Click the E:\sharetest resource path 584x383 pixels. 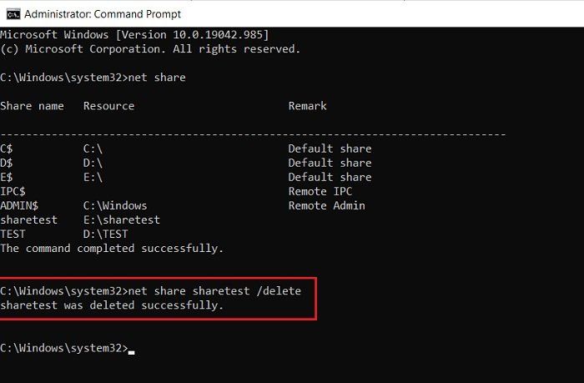(x=122, y=219)
